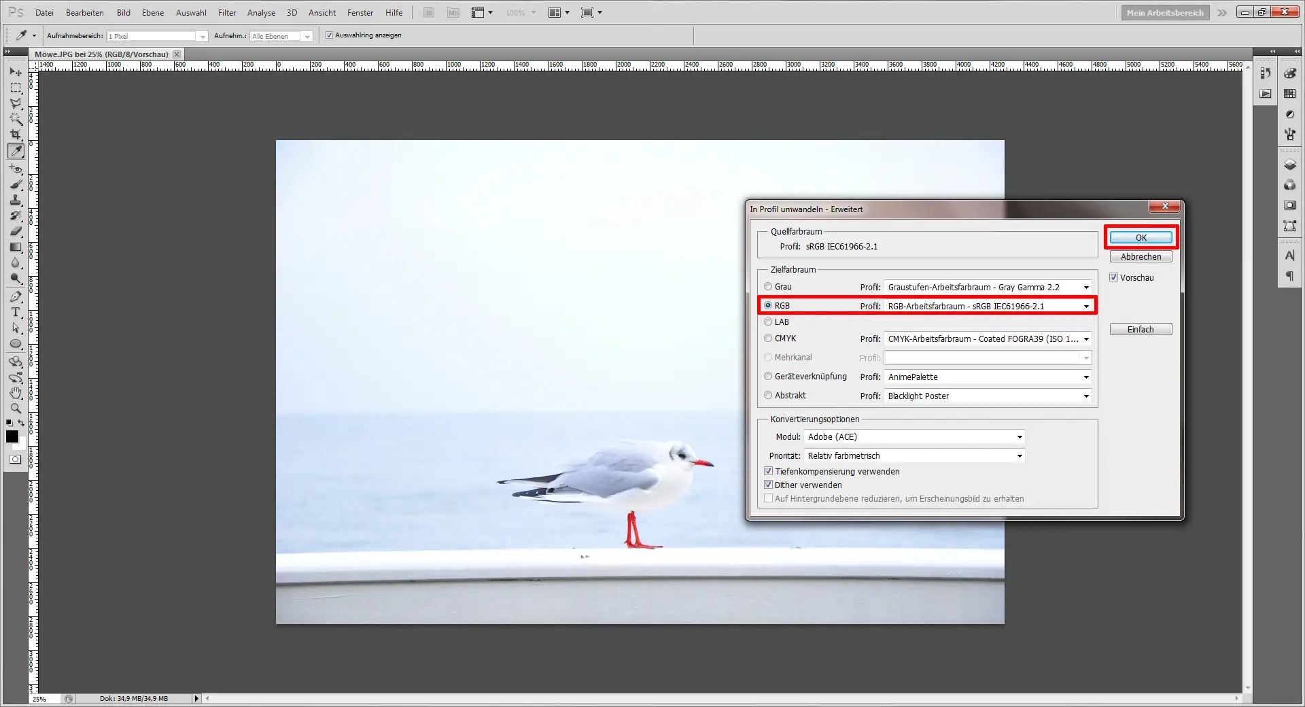Open the Paragraph panel icon
This screenshot has height=707, width=1305.
1289,275
